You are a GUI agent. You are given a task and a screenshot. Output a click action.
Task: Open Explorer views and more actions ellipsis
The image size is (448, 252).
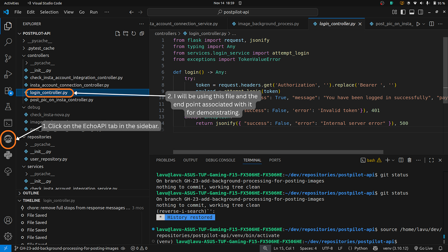[x=142, y=24]
